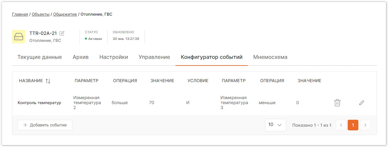Delete the Контроль температур event

tap(337, 103)
